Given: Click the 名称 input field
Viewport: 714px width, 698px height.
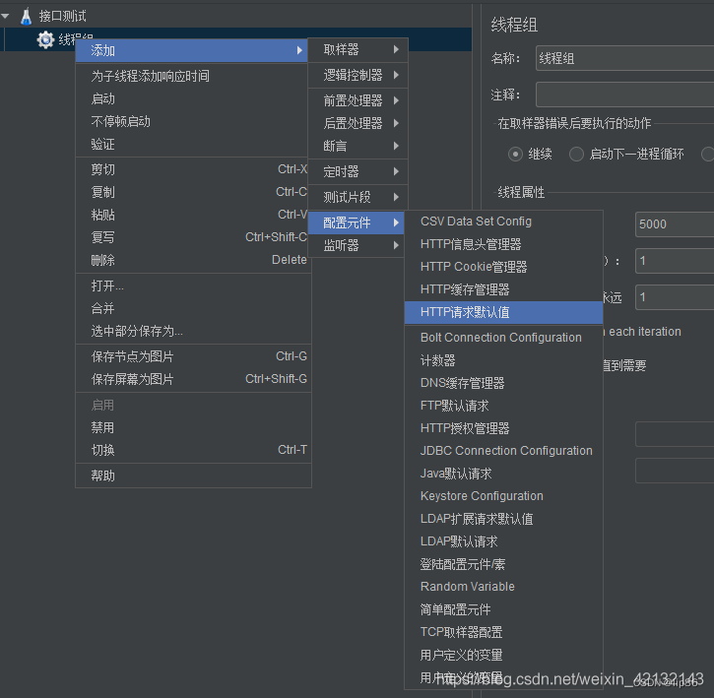Looking at the screenshot, I should coord(624,58).
